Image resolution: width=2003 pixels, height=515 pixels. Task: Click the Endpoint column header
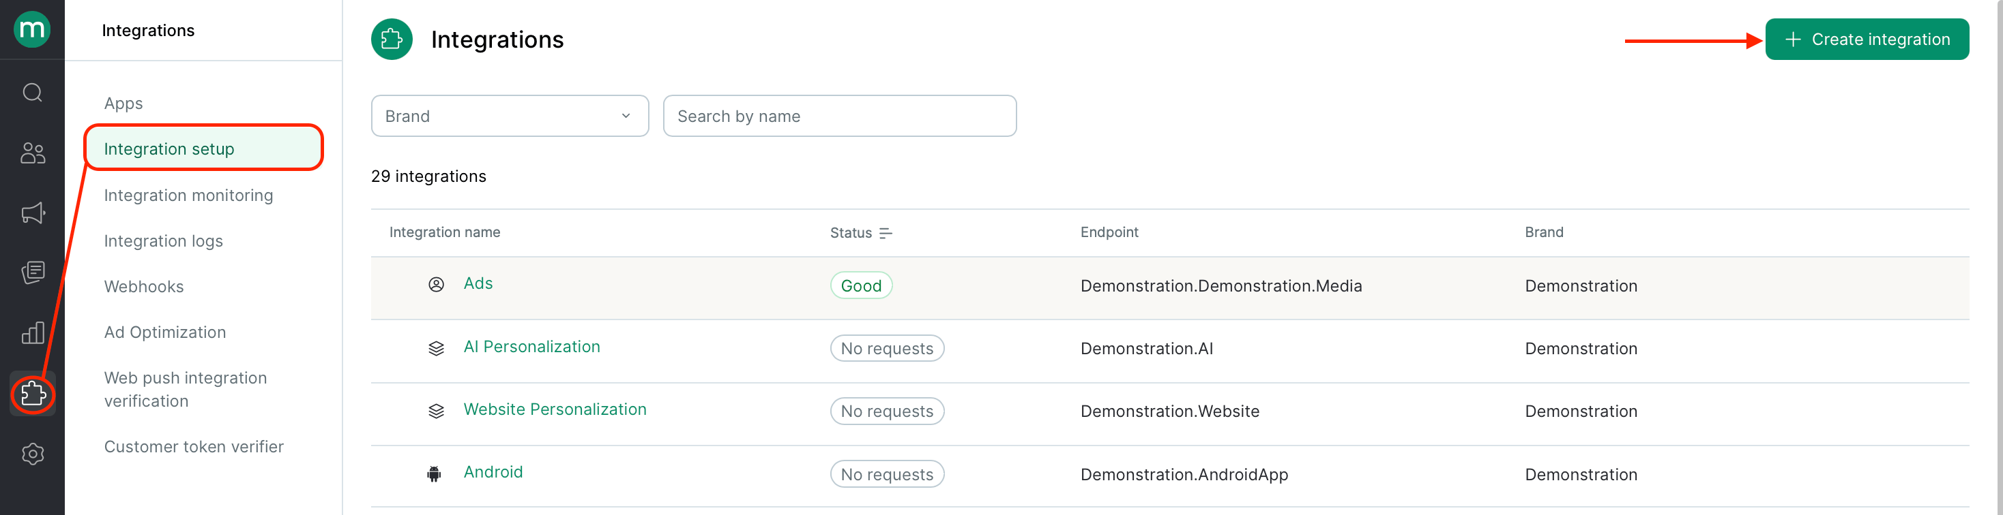(1109, 232)
